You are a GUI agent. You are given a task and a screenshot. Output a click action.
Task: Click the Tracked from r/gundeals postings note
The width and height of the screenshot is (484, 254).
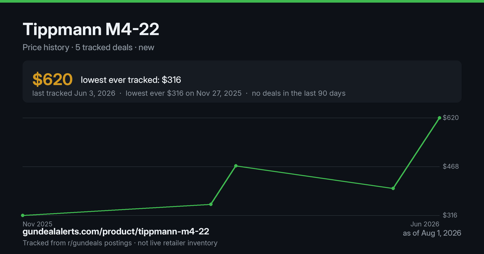(77, 243)
